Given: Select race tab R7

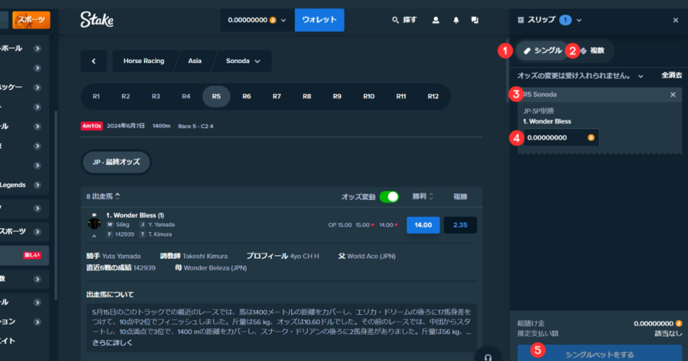Looking at the screenshot, I should [x=276, y=97].
